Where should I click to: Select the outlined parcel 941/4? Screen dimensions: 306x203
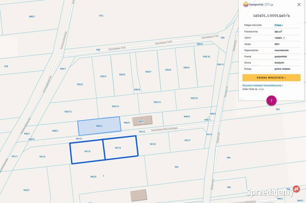pos(87,152)
